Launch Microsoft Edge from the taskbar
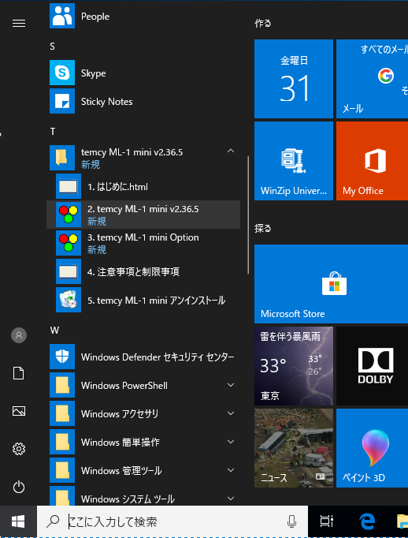408x538 pixels. click(367, 521)
